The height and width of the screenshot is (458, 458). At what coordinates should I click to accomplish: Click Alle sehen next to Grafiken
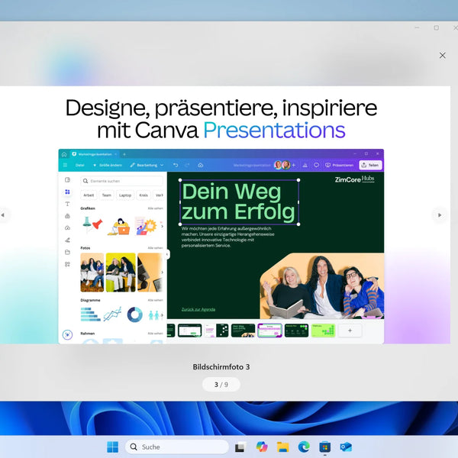(x=156, y=208)
